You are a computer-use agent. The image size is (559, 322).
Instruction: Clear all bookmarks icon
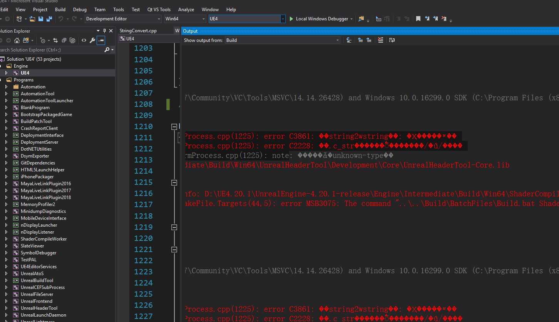pos(444,18)
